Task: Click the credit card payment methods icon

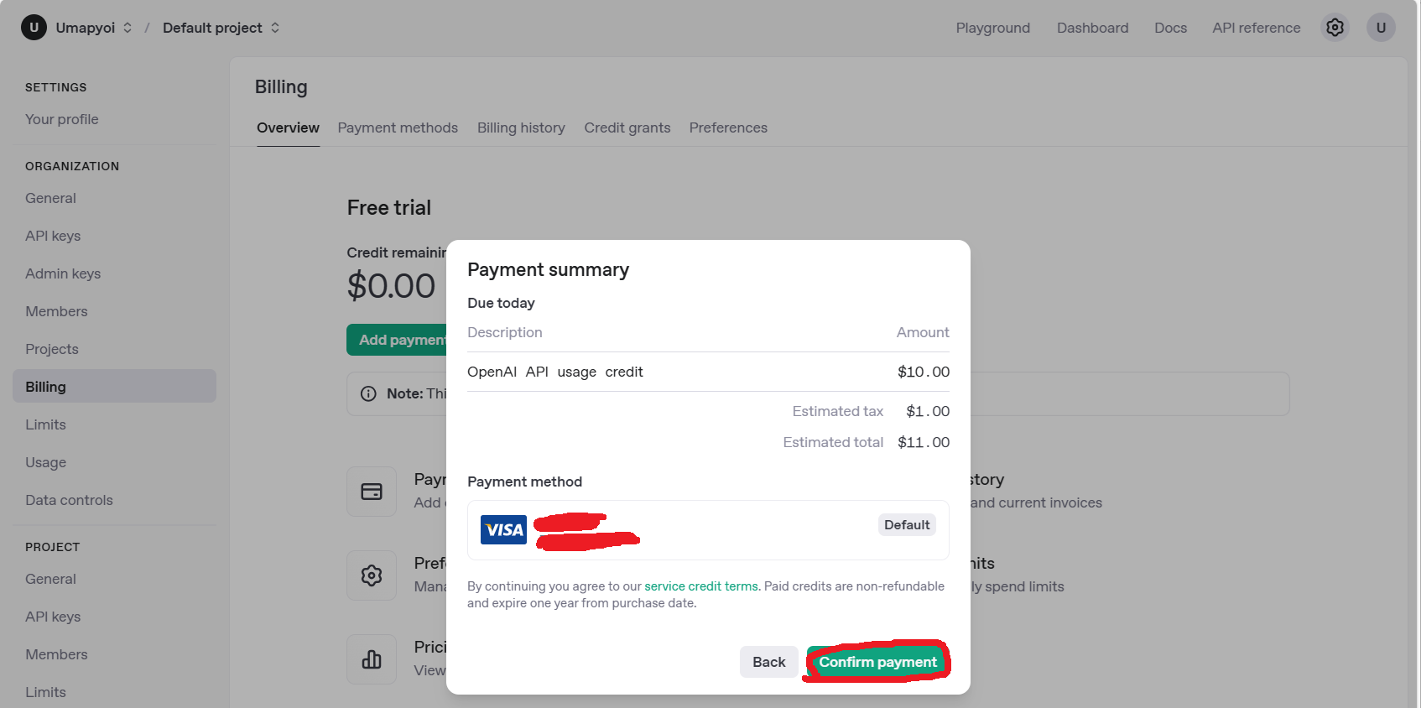Action: [x=372, y=492]
